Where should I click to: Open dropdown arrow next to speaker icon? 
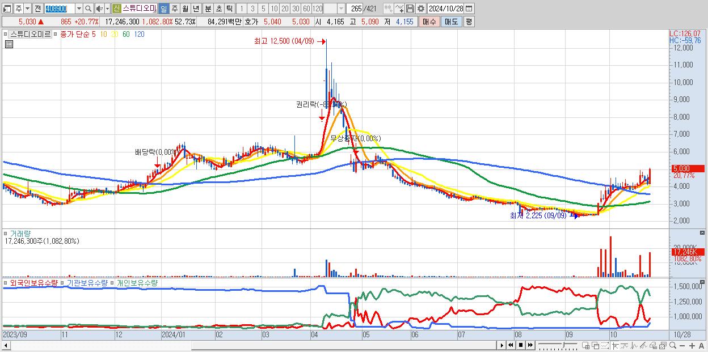[x=108, y=9]
